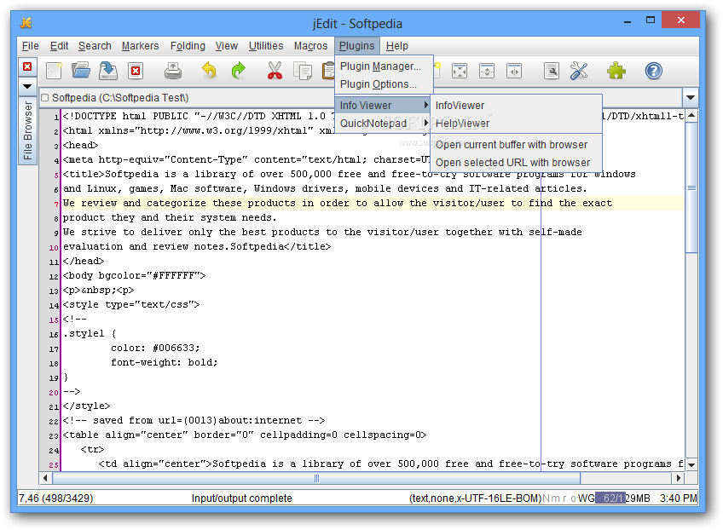The height and width of the screenshot is (530, 723).
Task: Expand the buffer switcher dropdown arrow
Action: (691, 98)
